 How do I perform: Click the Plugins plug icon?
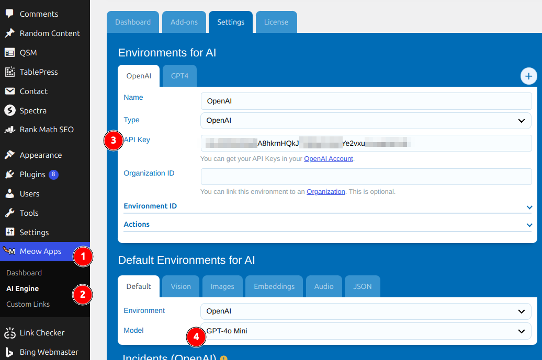pos(9,175)
